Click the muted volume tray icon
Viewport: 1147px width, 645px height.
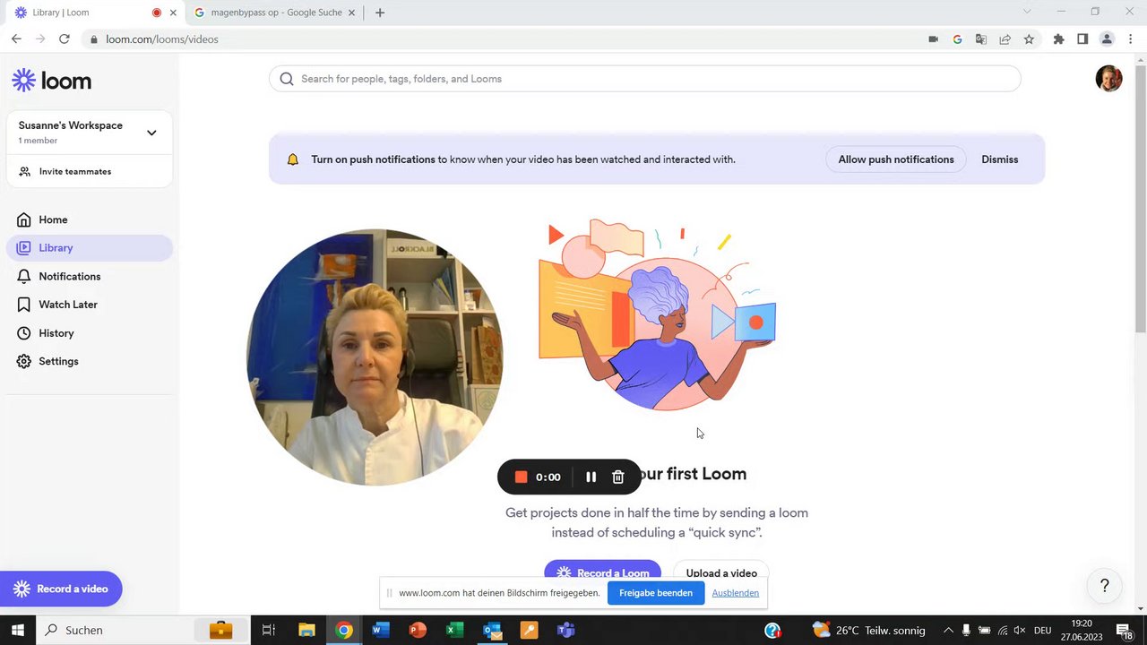point(1020,630)
